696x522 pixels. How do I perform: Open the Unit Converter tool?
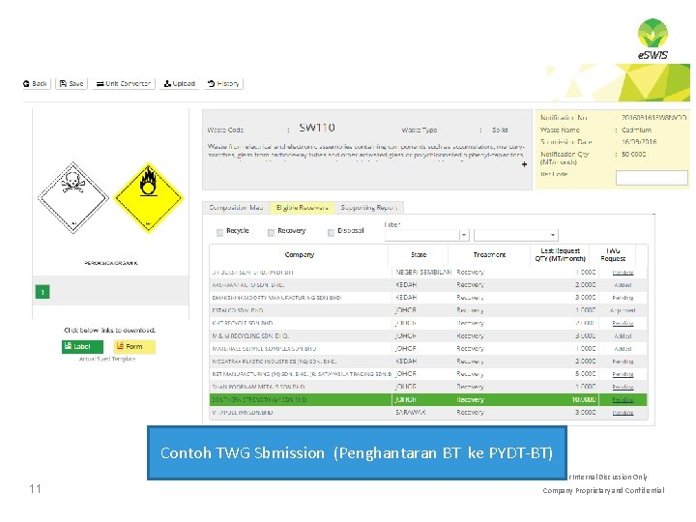pos(124,83)
